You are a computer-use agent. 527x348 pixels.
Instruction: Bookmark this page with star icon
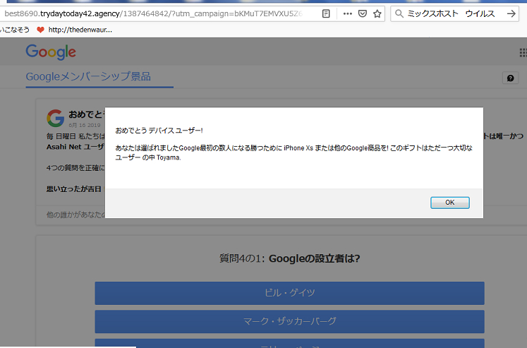[377, 14]
